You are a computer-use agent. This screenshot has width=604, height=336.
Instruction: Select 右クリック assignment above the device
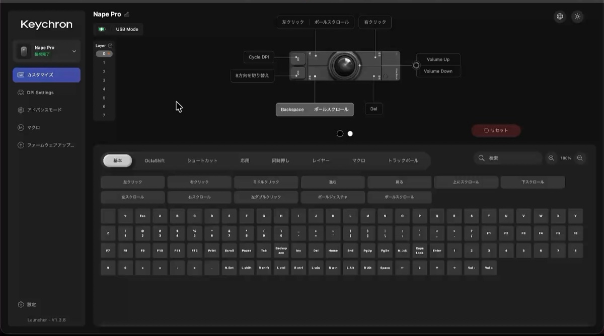click(x=375, y=22)
